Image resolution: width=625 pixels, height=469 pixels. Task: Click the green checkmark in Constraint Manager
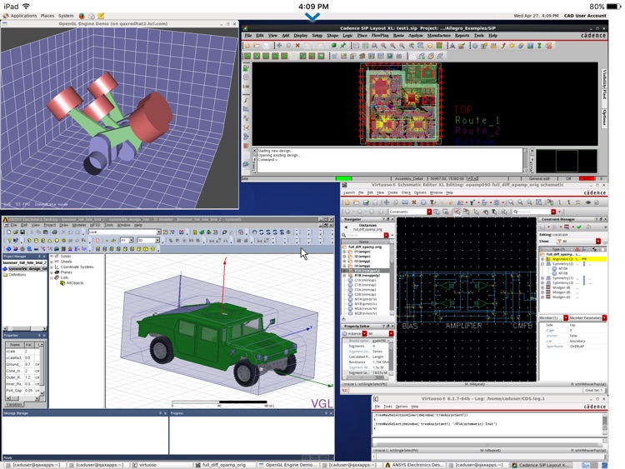click(578, 227)
